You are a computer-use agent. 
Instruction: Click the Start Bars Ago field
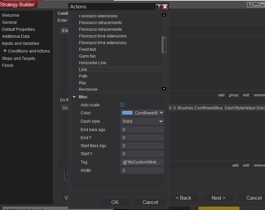click(142, 145)
